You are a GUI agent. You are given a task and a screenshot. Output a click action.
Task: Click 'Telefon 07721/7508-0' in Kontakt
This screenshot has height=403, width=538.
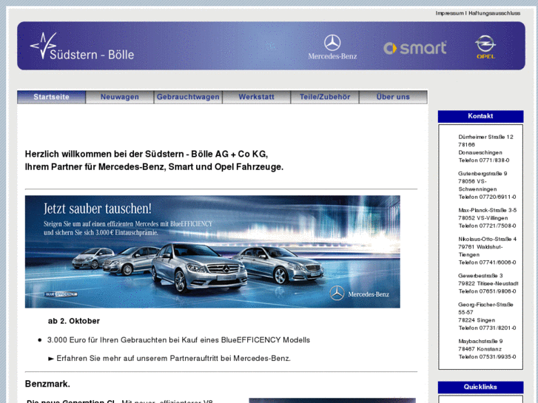tap(487, 226)
